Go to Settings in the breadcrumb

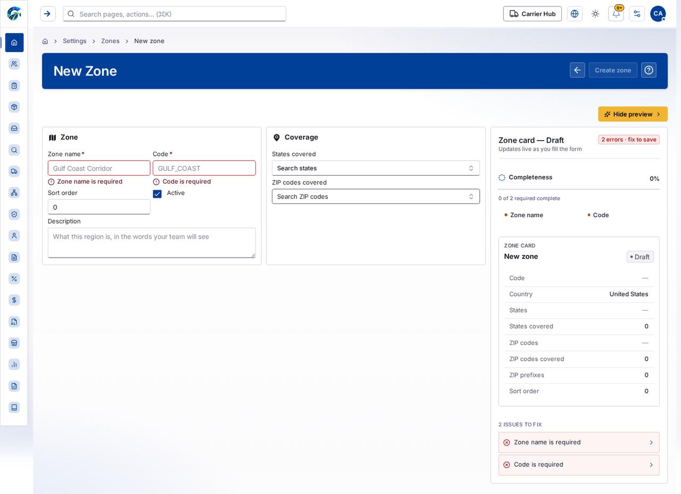point(74,41)
